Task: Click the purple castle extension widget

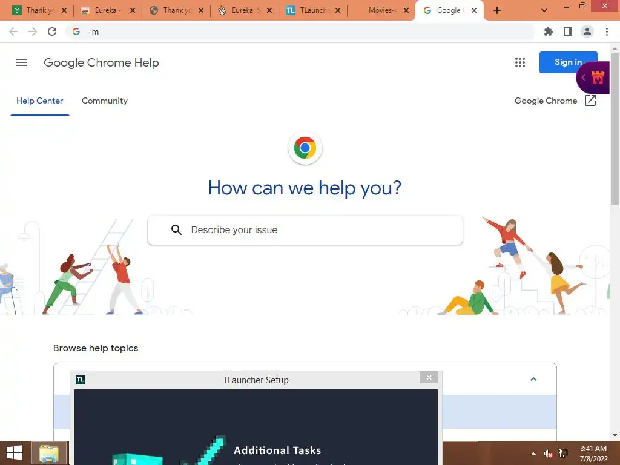Action: tap(593, 77)
